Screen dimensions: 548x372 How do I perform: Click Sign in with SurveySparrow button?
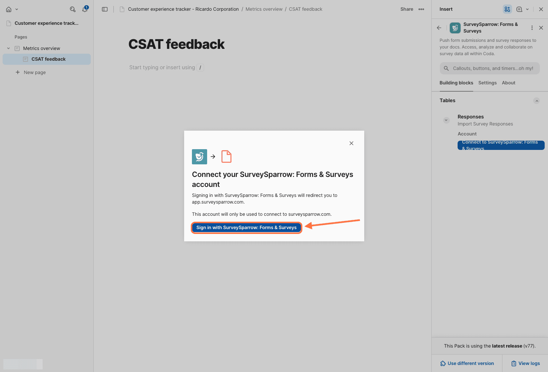(246, 228)
